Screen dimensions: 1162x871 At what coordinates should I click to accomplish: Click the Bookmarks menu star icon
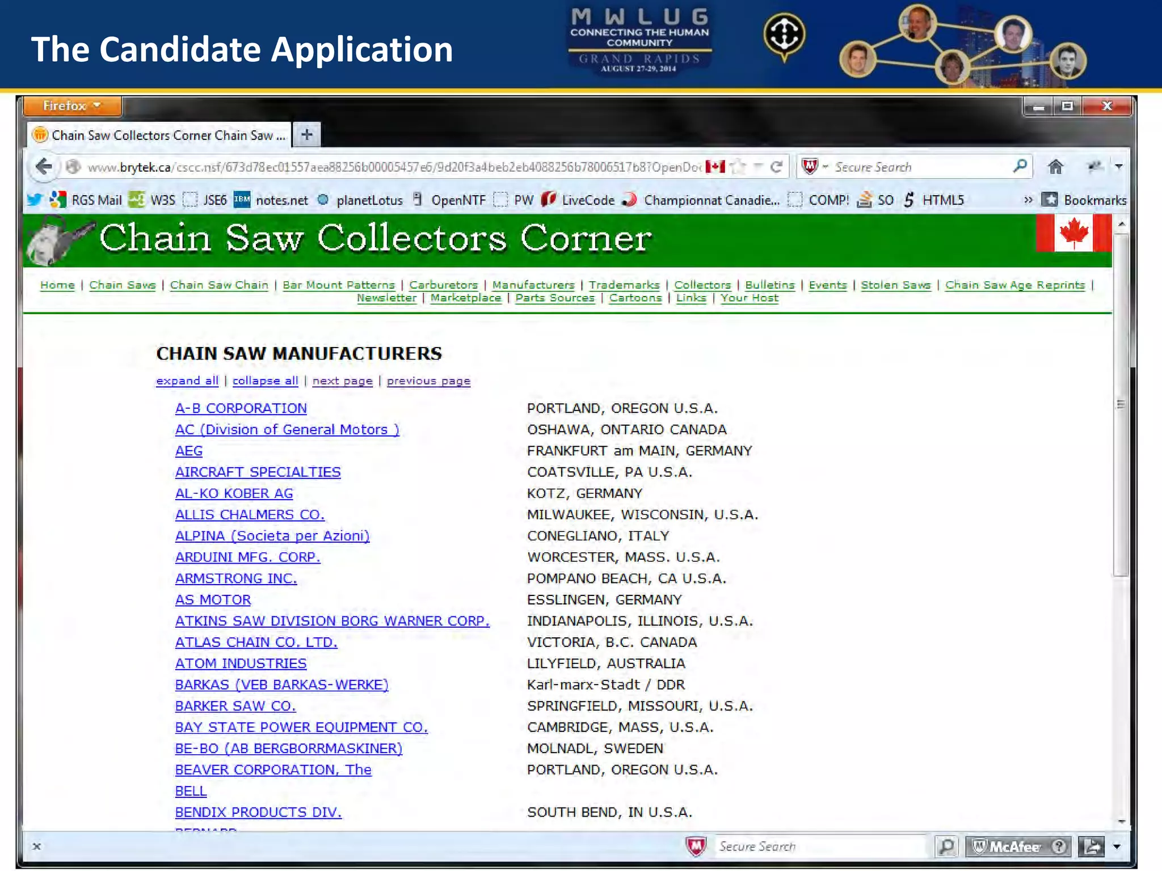click(x=1050, y=200)
